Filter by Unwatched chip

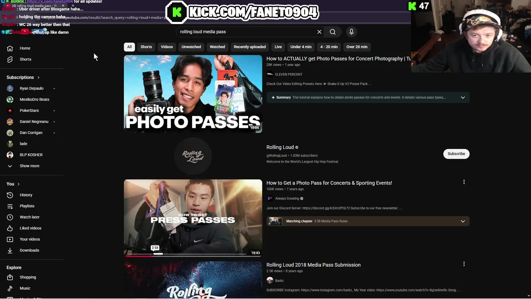191,47
